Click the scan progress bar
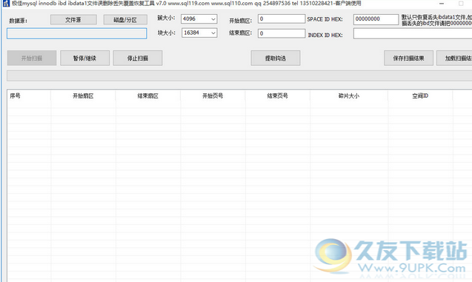Viewport: 472px width, 282px height. [x=239, y=76]
